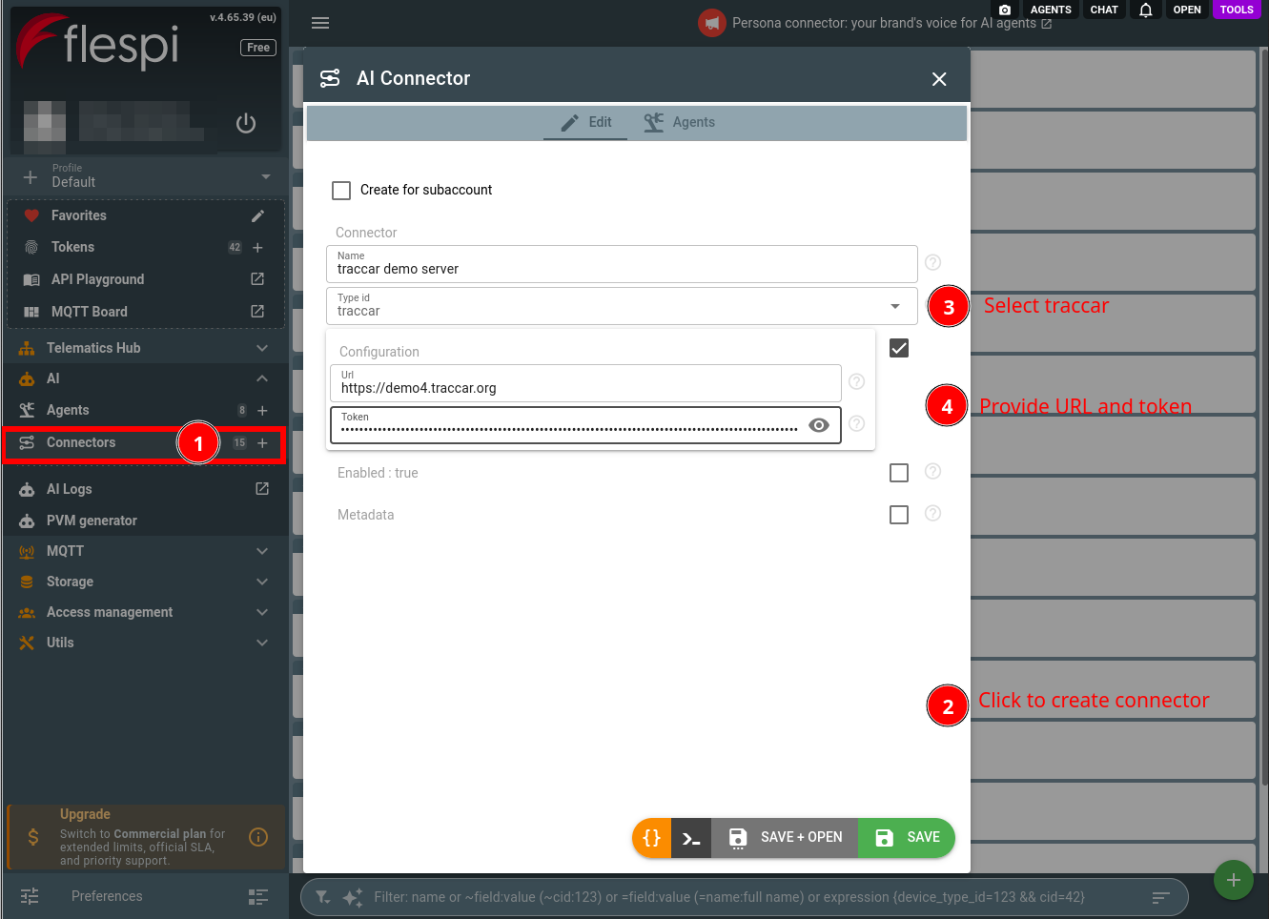Open Connectors in the sidebar
This screenshot has width=1269, height=919.
pos(81,442)
